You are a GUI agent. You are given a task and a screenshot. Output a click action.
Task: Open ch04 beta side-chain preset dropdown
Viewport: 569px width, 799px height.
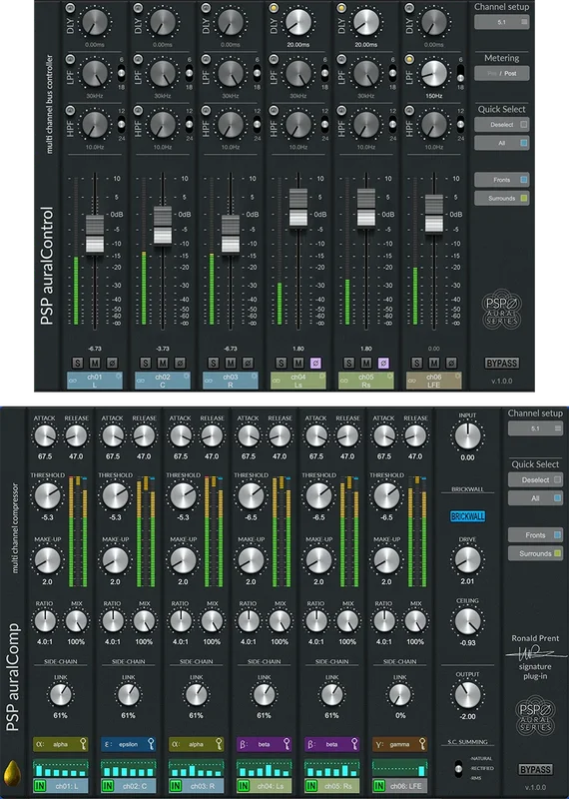pos(264,744)
